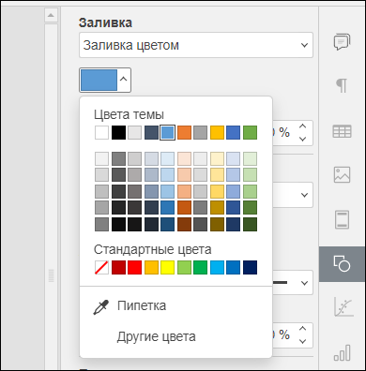Viewport: 366px width, 371px height.
Task: Open the partly hidden dropdown beside the tint rows
Action: 304,195
